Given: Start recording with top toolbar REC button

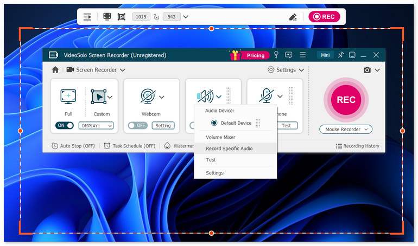Looking at the screenshot, I should pos(324,17).
